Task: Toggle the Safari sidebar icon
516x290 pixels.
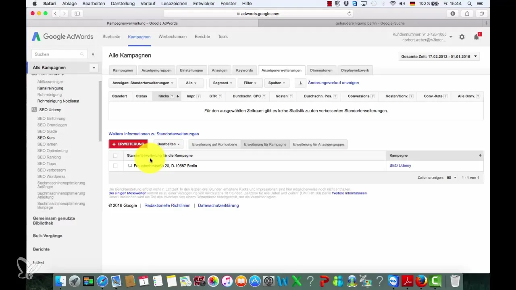Action: pos(77,13)
